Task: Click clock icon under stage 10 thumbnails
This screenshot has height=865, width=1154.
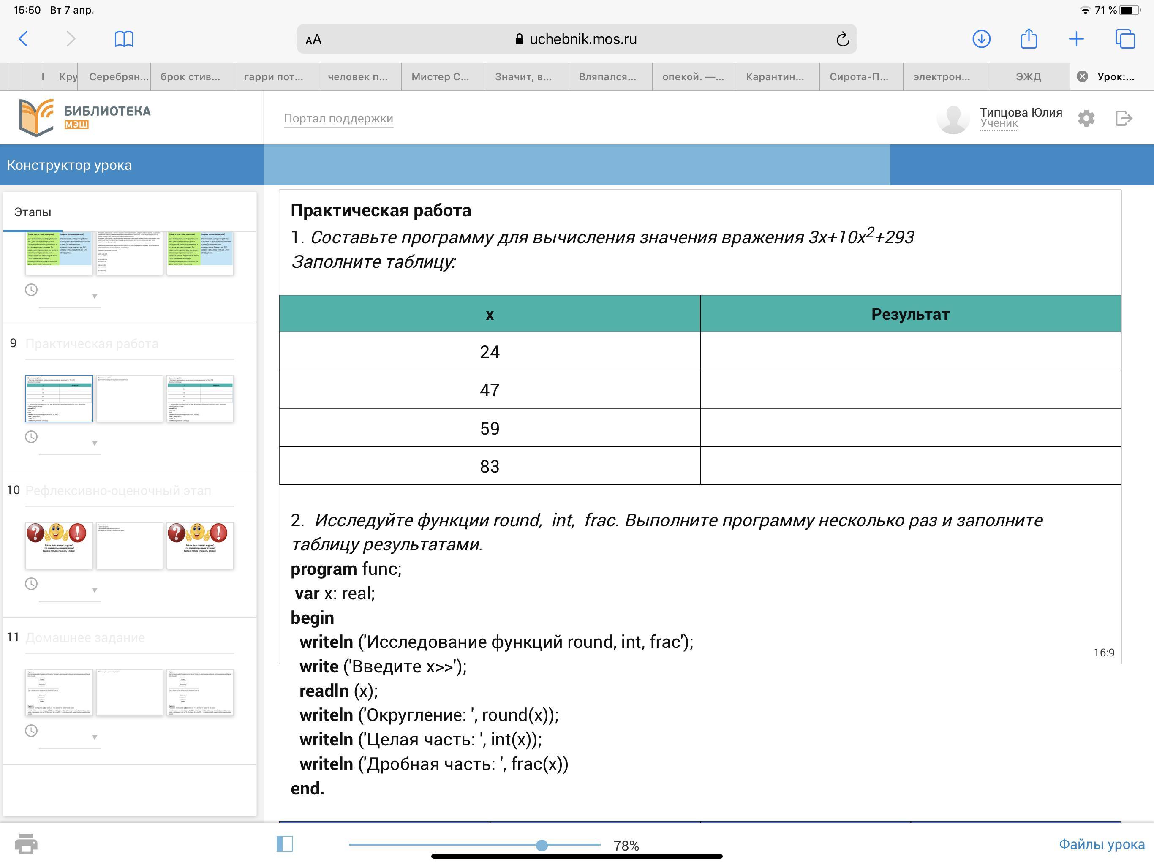Action: coord(31,584)
